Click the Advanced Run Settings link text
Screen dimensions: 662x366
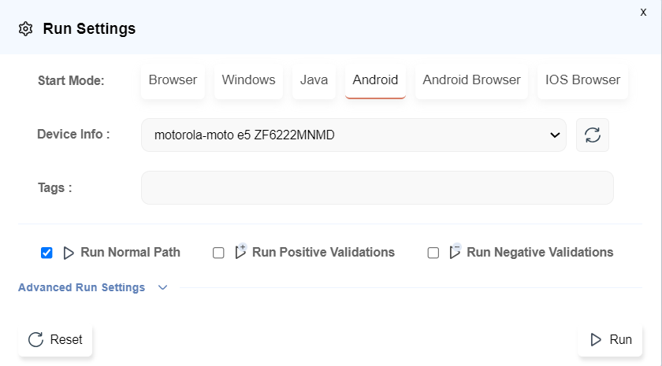point(81,287)
